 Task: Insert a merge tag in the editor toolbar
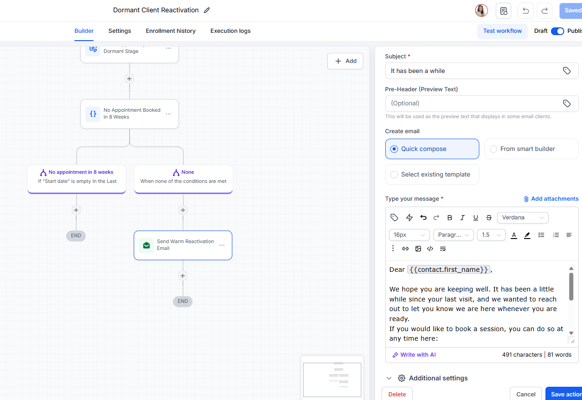click(x=394, y=218)
